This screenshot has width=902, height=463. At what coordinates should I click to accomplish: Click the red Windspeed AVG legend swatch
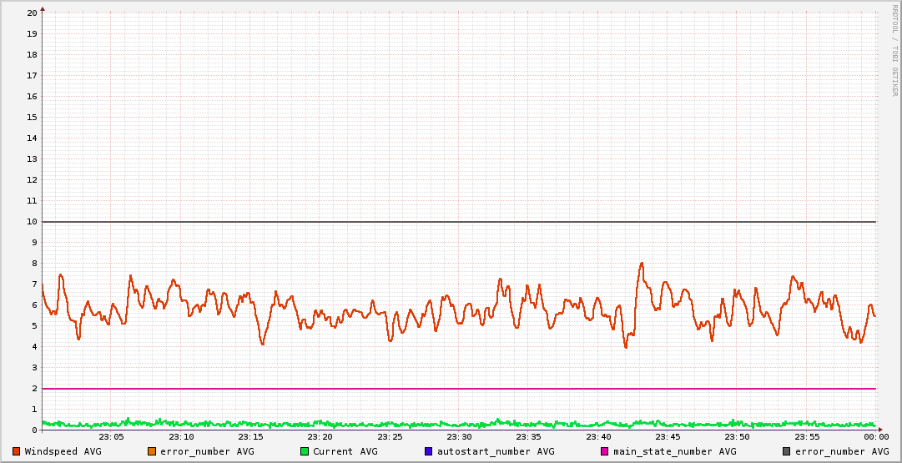coord(17,451)
